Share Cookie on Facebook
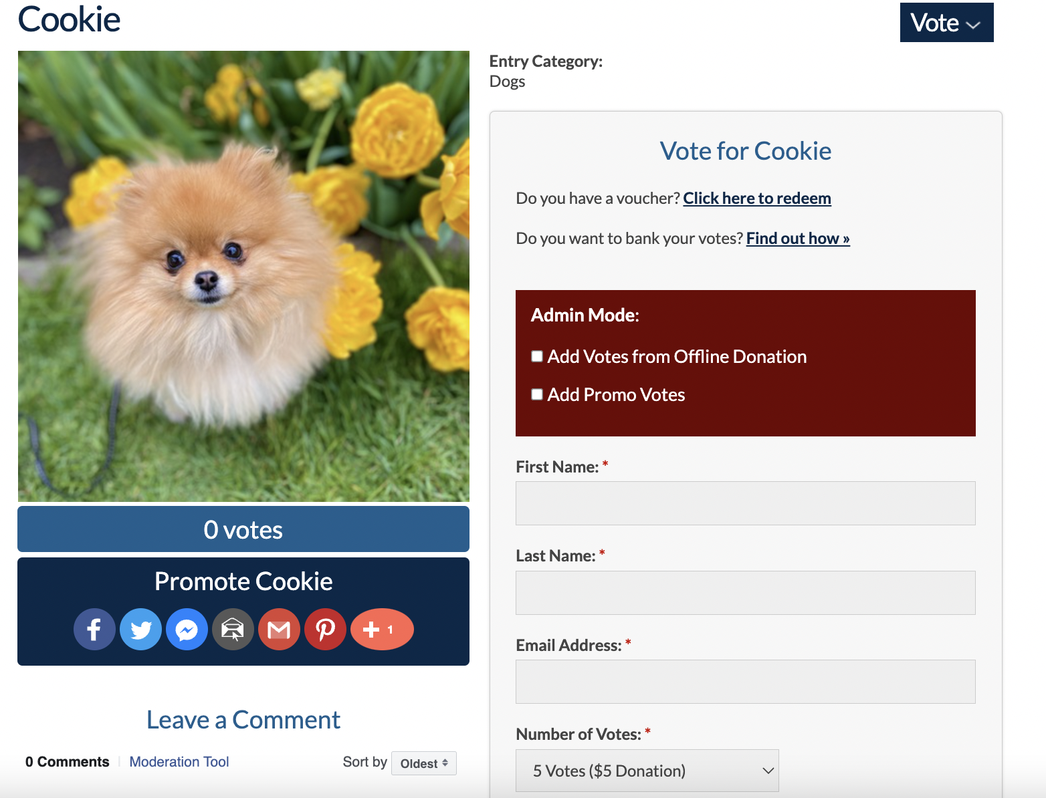The width and height of the screenshot is (1046, 798). coord(94,629)
